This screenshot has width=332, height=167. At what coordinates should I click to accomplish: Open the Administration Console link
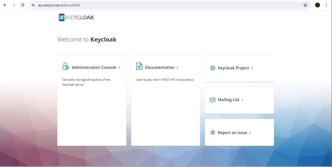tap(94, 68)
